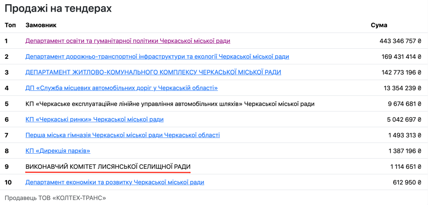Click the Сума column header
This screenshot has height=205, width=428.
[379, 25]
